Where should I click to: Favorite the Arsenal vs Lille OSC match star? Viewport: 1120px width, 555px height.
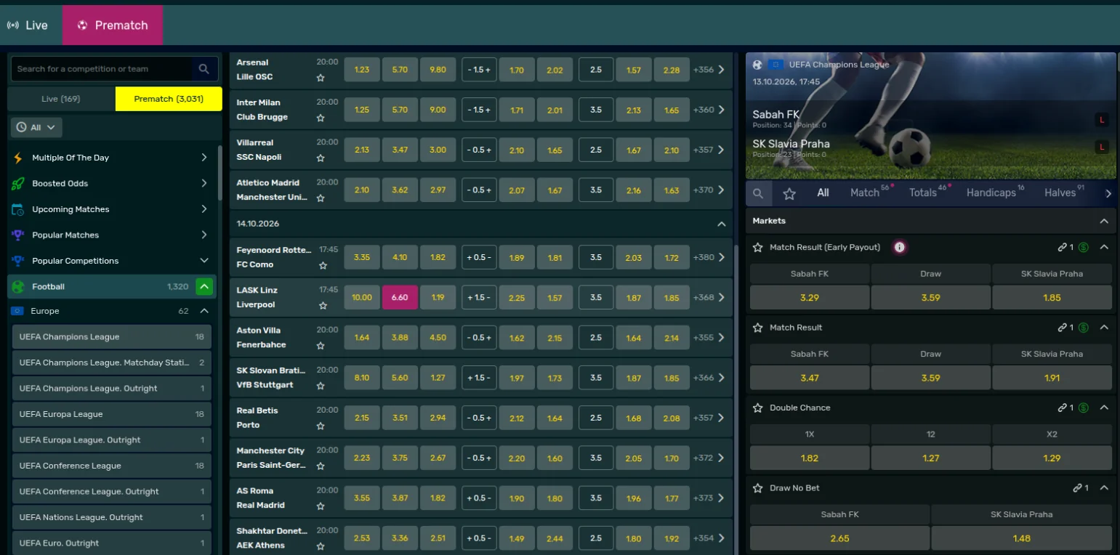click(x=321, y=78)
